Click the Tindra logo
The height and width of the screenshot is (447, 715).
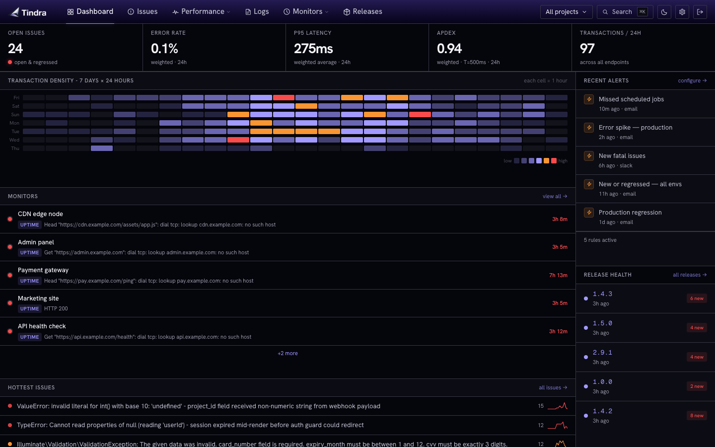[28, 12]
